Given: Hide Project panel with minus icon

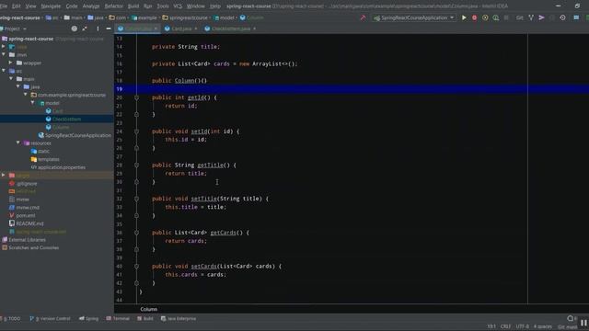Looking at the screenshot, I should point(109,29).
